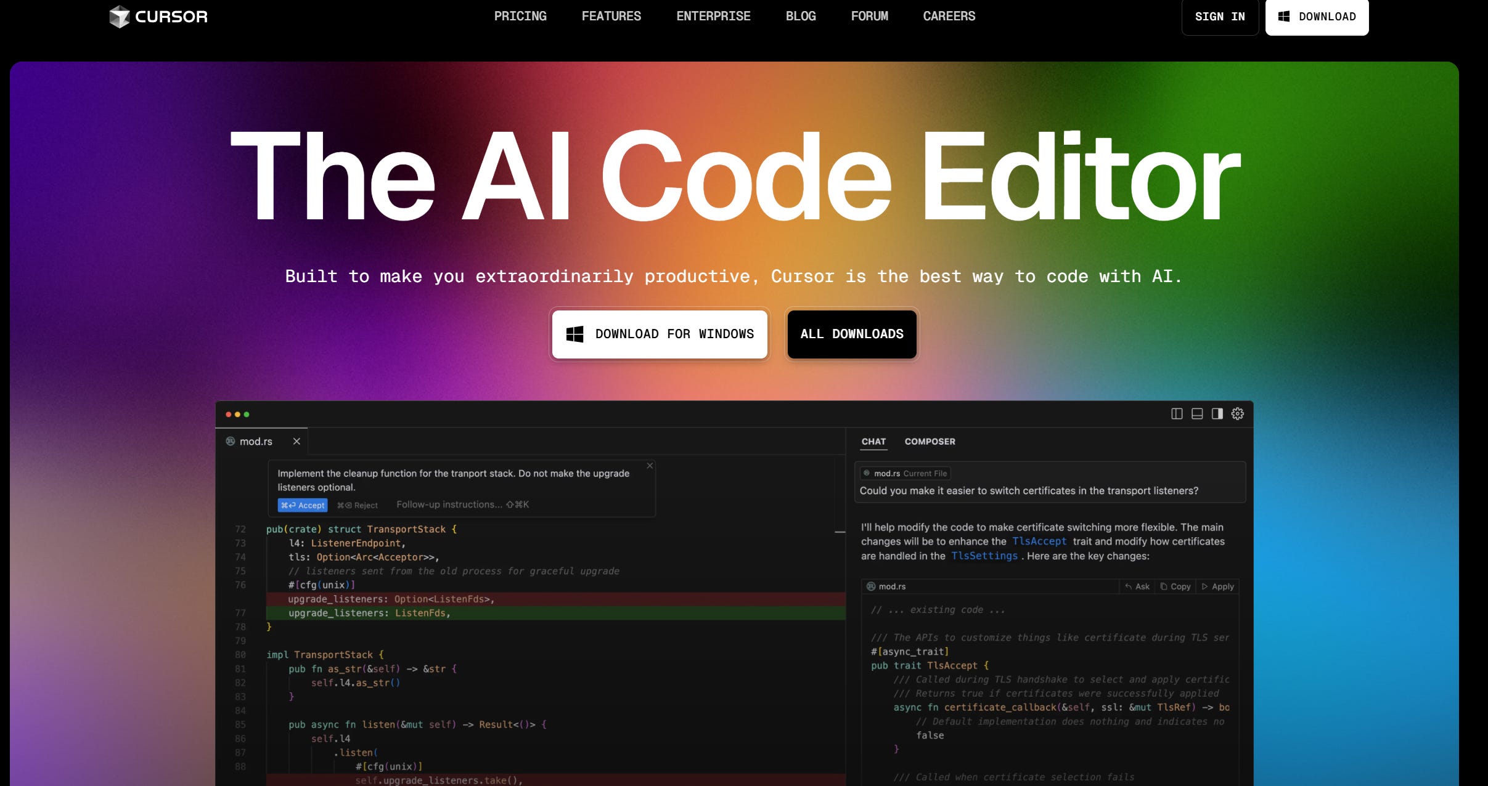Apply the suggested code changes
1488x786 pixels.
point(1217,586)
